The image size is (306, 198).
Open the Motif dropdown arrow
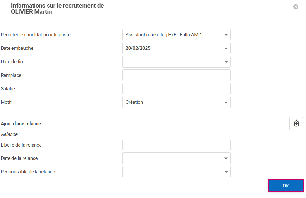coord(226,103)
